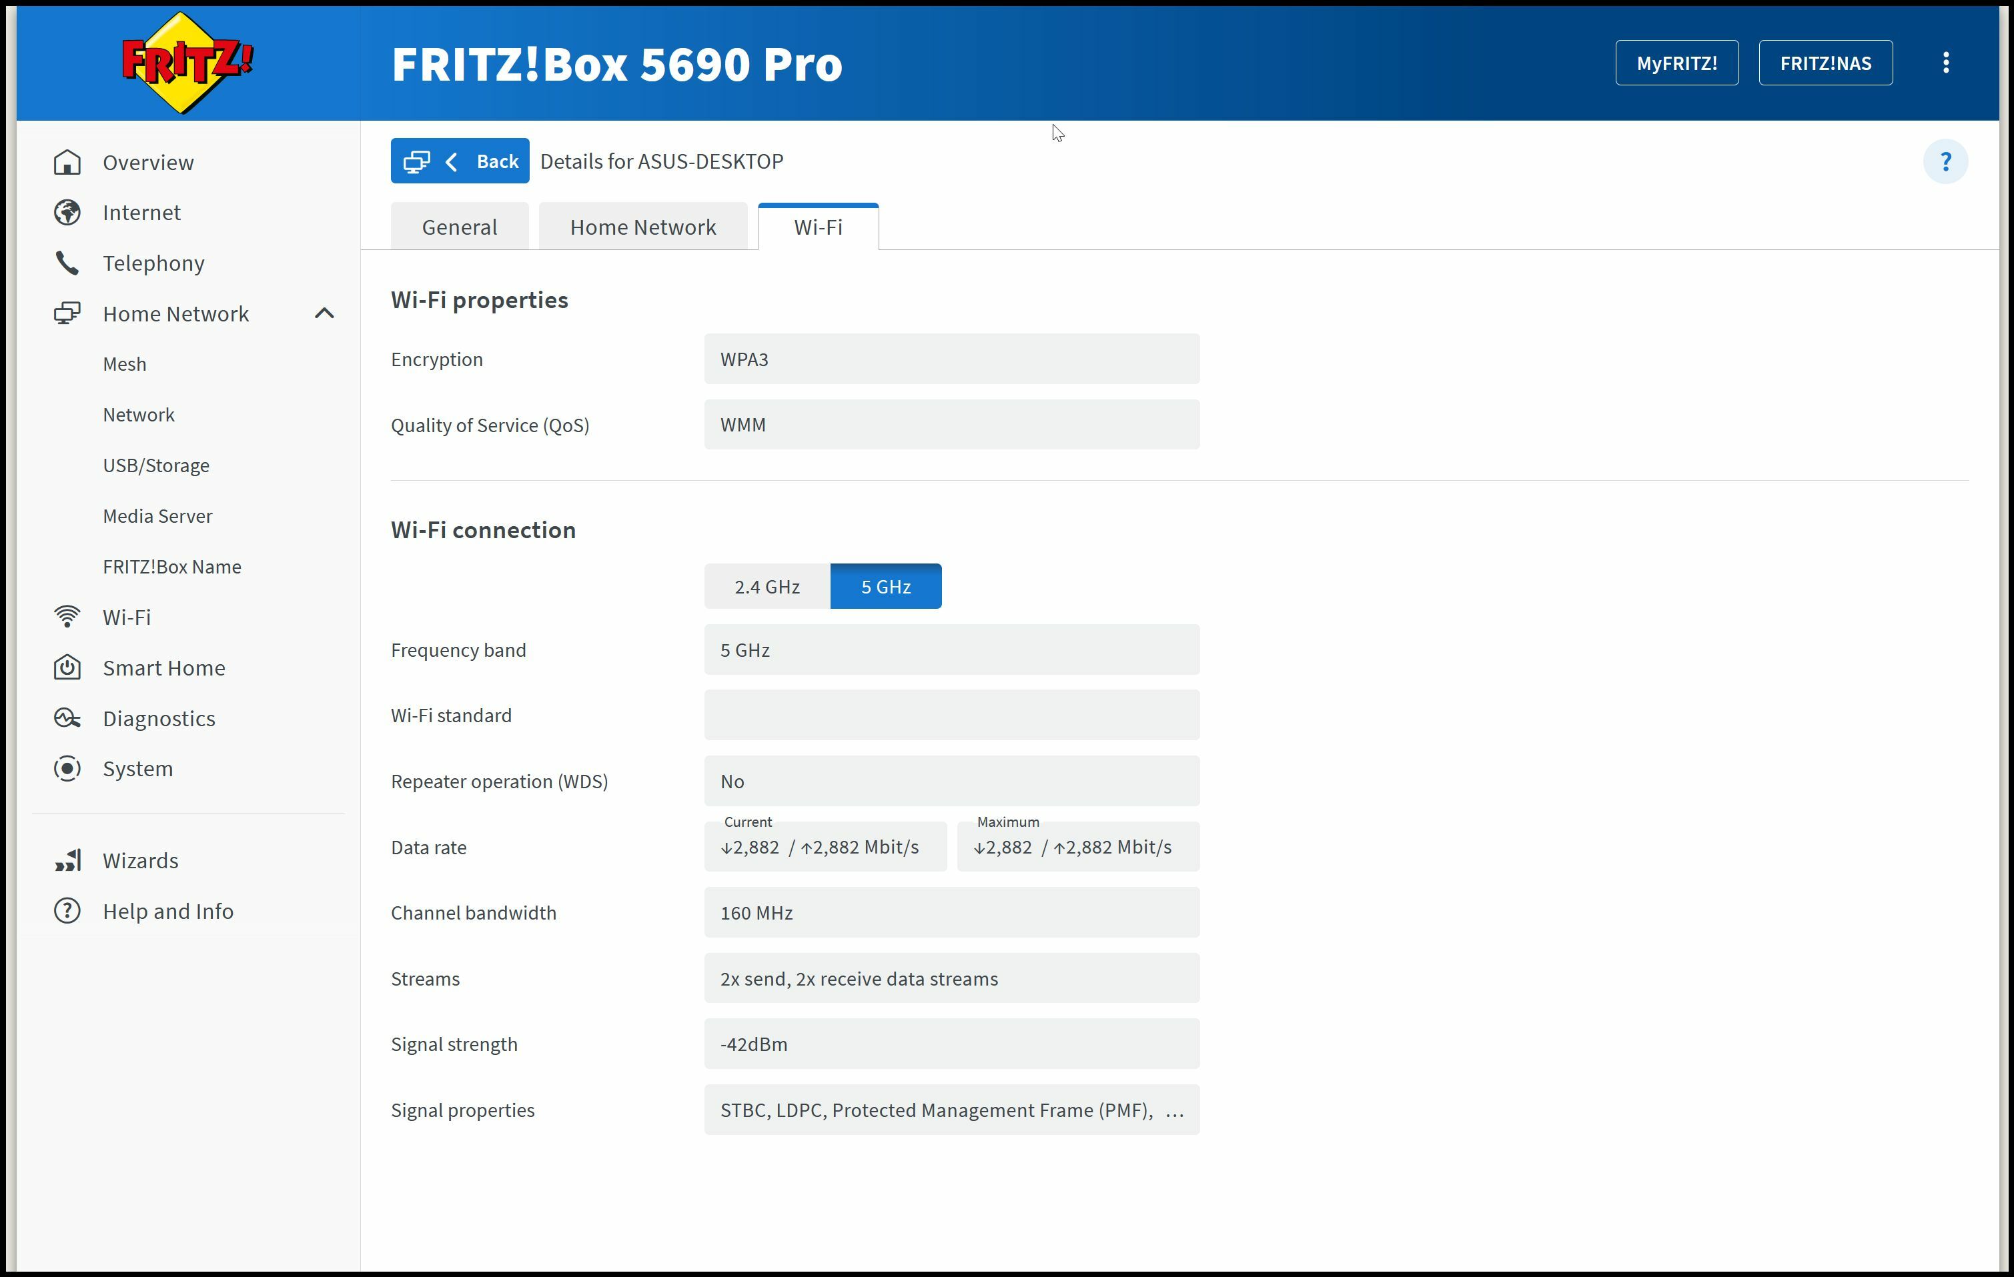Click the Diagnostics pulse icon

pyautogui.click(x=68, y=718)
